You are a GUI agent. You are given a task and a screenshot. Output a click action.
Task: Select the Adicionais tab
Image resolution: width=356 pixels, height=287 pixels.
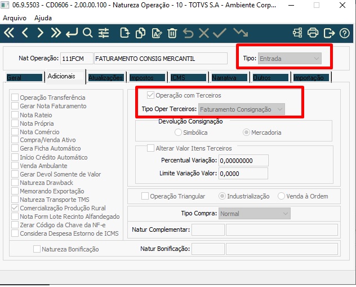(65, 76)
